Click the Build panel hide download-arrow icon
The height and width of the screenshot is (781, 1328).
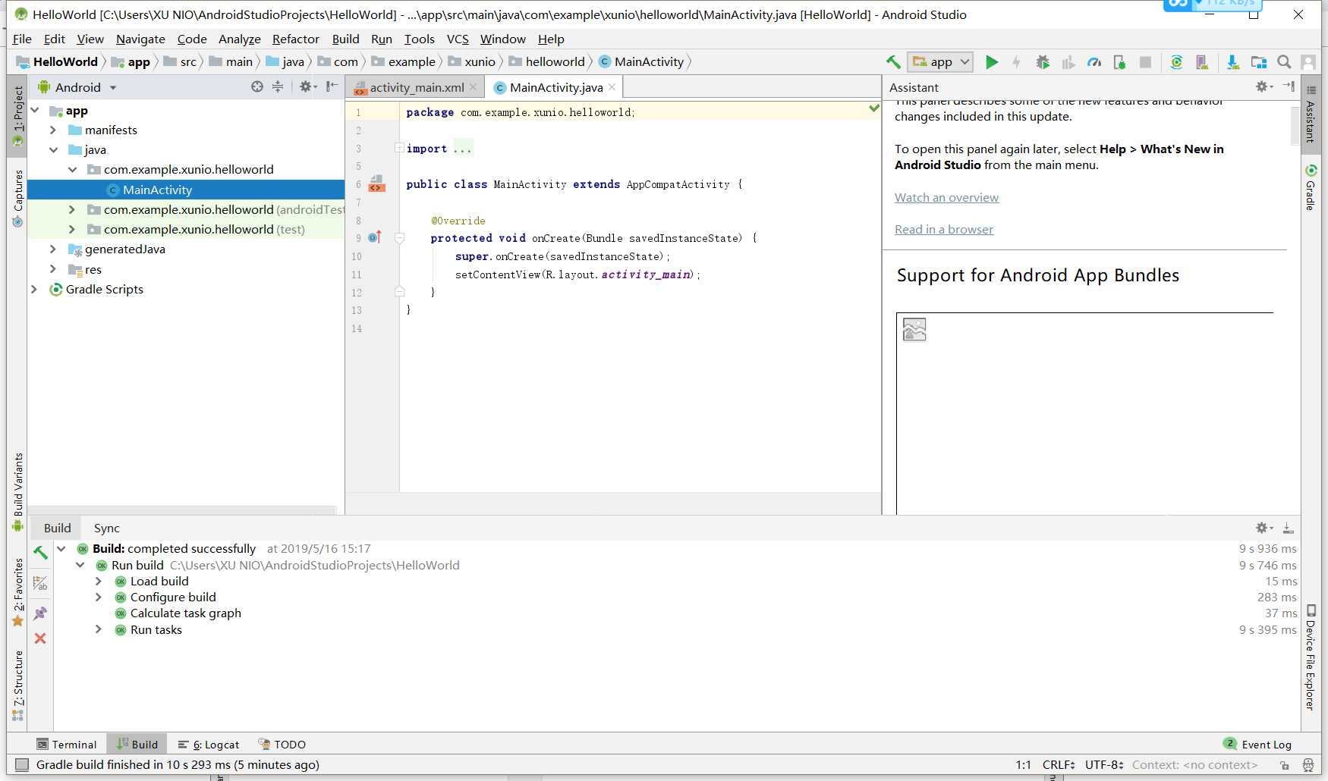click(x=1288, y=528)
